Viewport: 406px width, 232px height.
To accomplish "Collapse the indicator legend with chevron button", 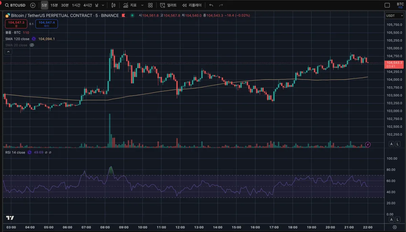I will 8,52.
